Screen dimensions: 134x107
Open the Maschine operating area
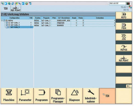pyautogui.click(x=9, y=96)
